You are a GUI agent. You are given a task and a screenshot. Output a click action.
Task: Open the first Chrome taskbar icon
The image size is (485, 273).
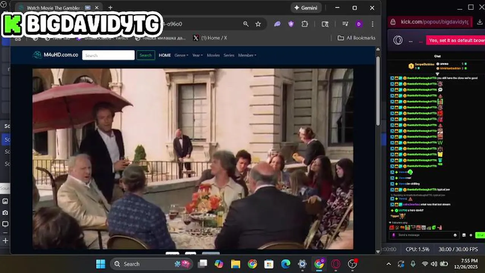[252, 264]
